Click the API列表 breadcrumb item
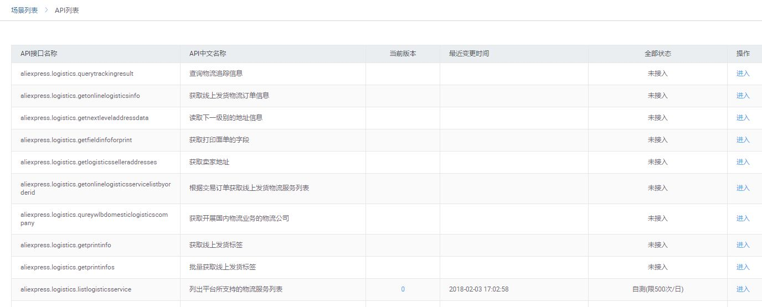The image size is (762, 307). (x=67, y=11)
